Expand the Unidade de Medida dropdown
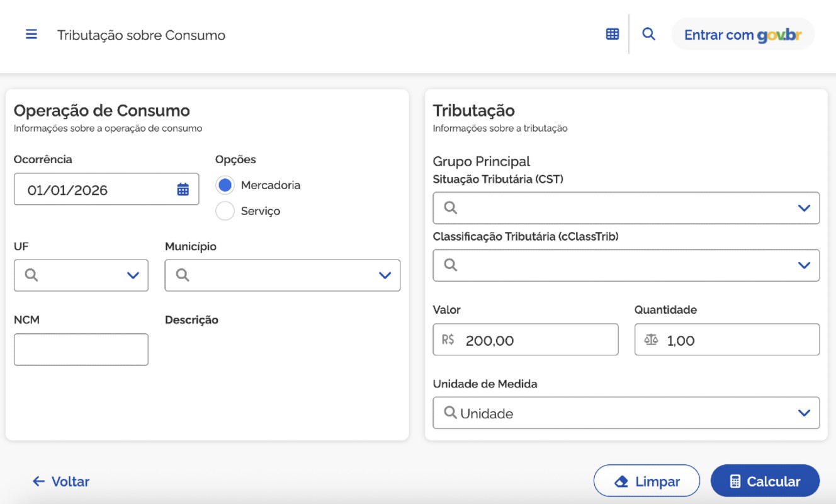This screenshot has height=504, width=836. coord(803,413)
